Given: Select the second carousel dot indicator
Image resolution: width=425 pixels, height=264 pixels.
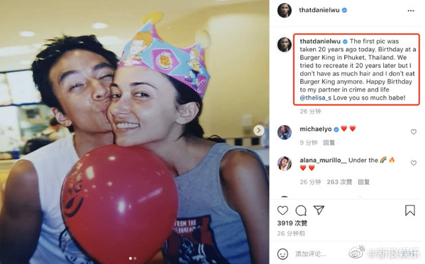Looking at the screenshot, I should click(x=135, y=259).
